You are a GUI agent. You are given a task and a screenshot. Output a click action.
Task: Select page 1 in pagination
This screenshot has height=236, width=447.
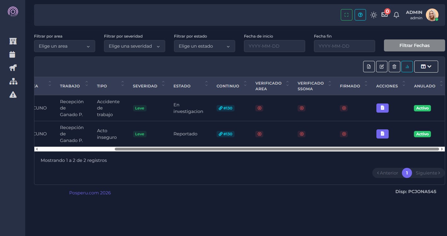407,173
